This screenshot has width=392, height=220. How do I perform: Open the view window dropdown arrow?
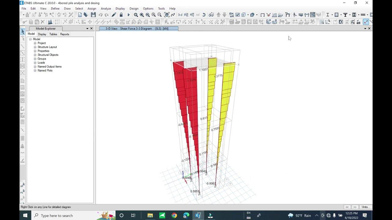(365, 28)
